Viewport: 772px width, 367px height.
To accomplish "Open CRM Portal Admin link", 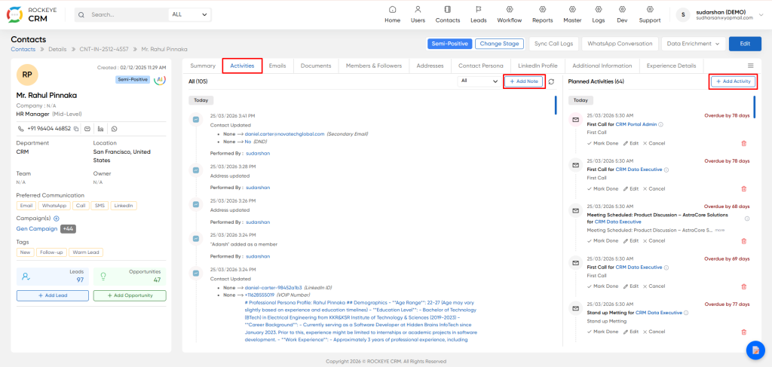I will click(636, 124).
